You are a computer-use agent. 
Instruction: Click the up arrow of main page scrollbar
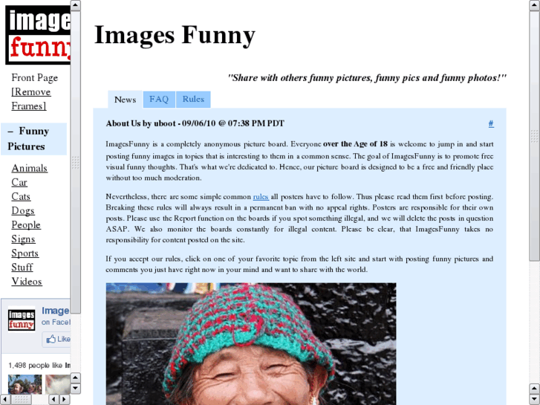(535, 5)
